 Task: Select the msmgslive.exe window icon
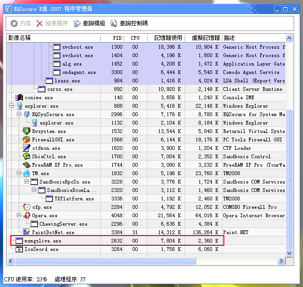coord(19,241)
